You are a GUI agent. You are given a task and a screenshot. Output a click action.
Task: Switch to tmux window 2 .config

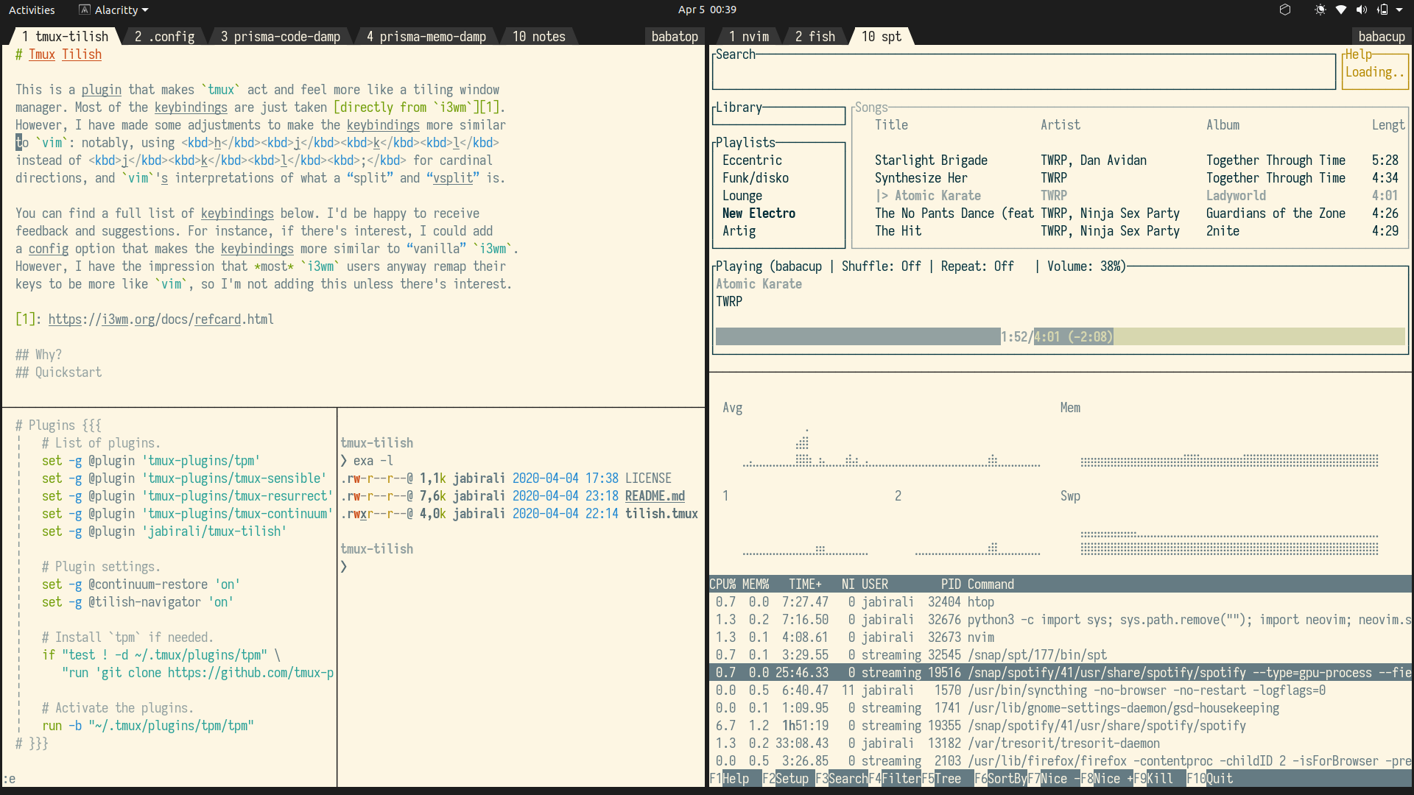coord(165,36)
